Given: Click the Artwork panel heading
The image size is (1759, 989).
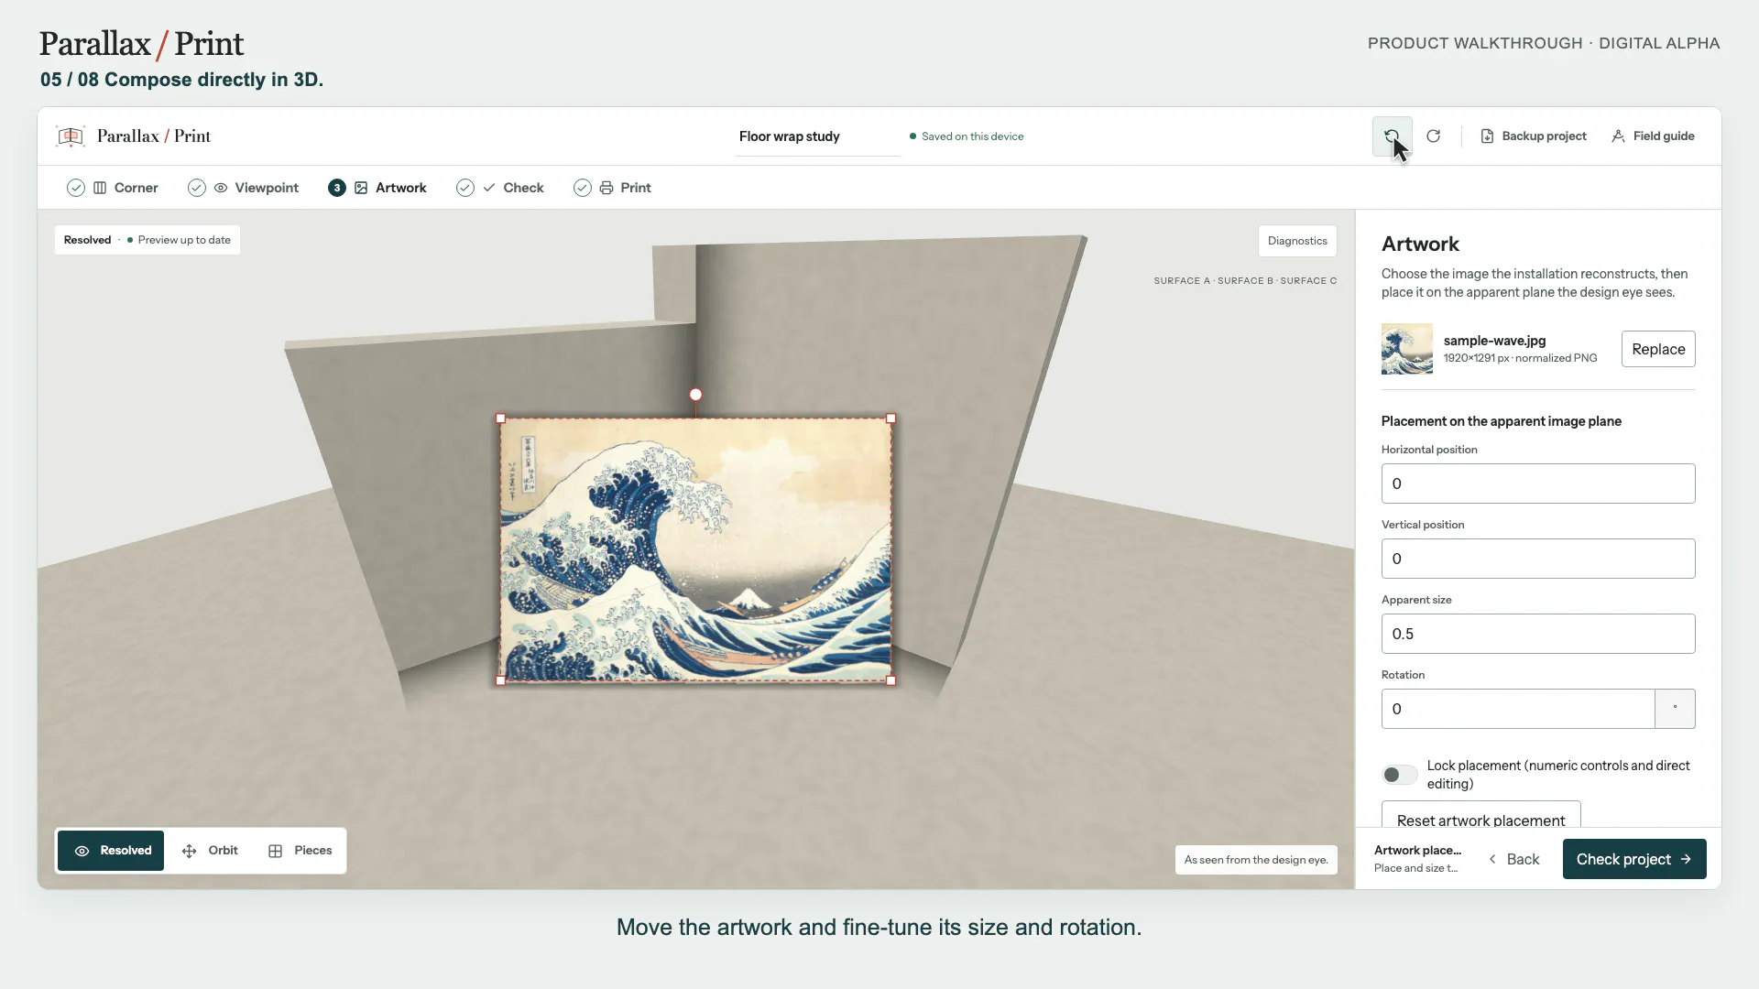Looking at the screenshot, I should click(1420, 244).
